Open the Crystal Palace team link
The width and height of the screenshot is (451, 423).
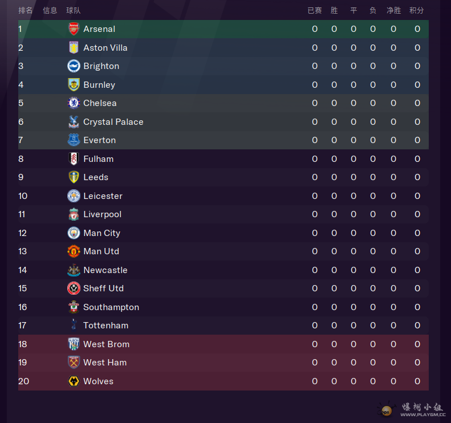(113, 122)
